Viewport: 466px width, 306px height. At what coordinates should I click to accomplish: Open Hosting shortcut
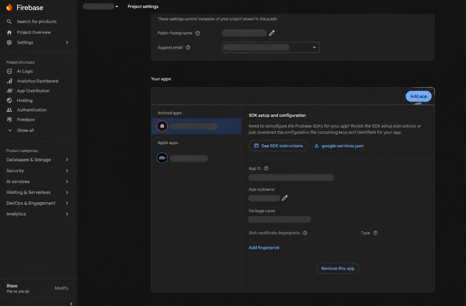[x=25, y=100]
